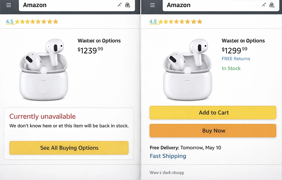Image resolution: width=282 pixels, height=180 pixels.
Task: Click the In Stock status text
Action: click(231, 68)
